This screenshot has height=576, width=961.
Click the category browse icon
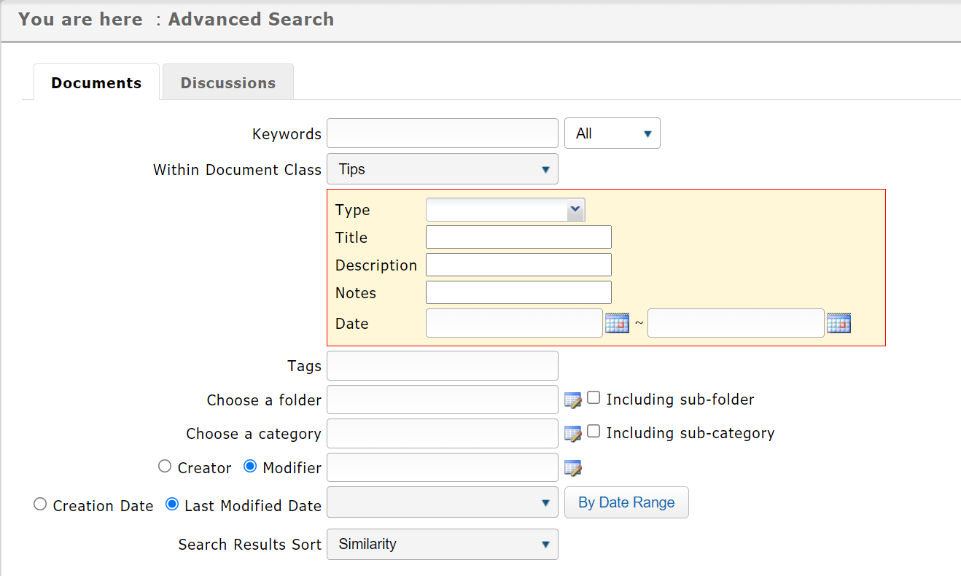click(573, 434)
